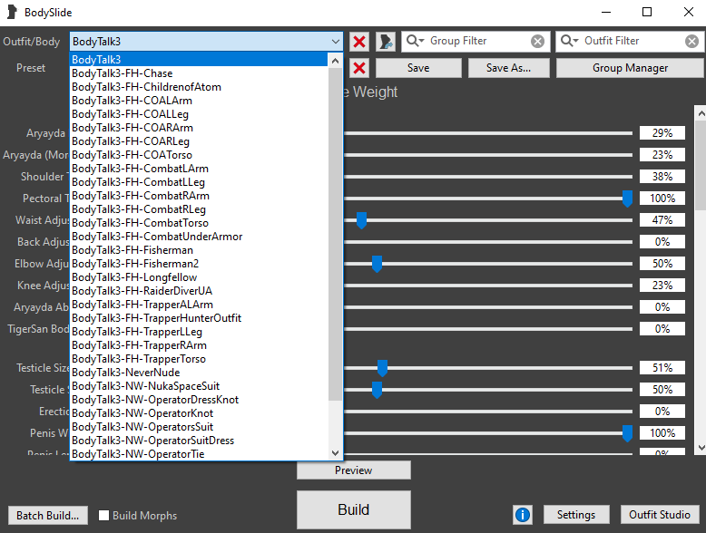Click the Save preset button

[x=418, y=68]
